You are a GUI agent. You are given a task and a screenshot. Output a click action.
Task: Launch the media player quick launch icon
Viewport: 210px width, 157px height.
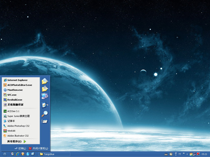tap(13, 154)
